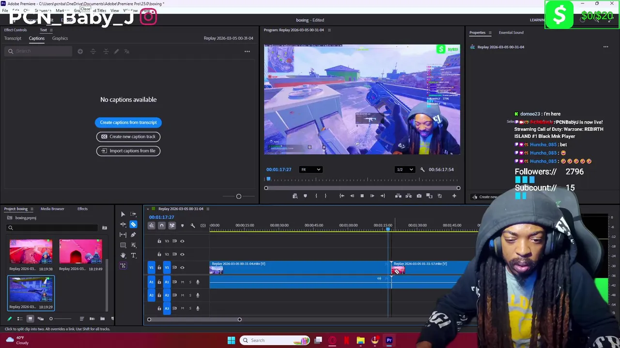Open the 1/2 playback resolution dropdown
620x348 pixels.
(x=405, y=170)
